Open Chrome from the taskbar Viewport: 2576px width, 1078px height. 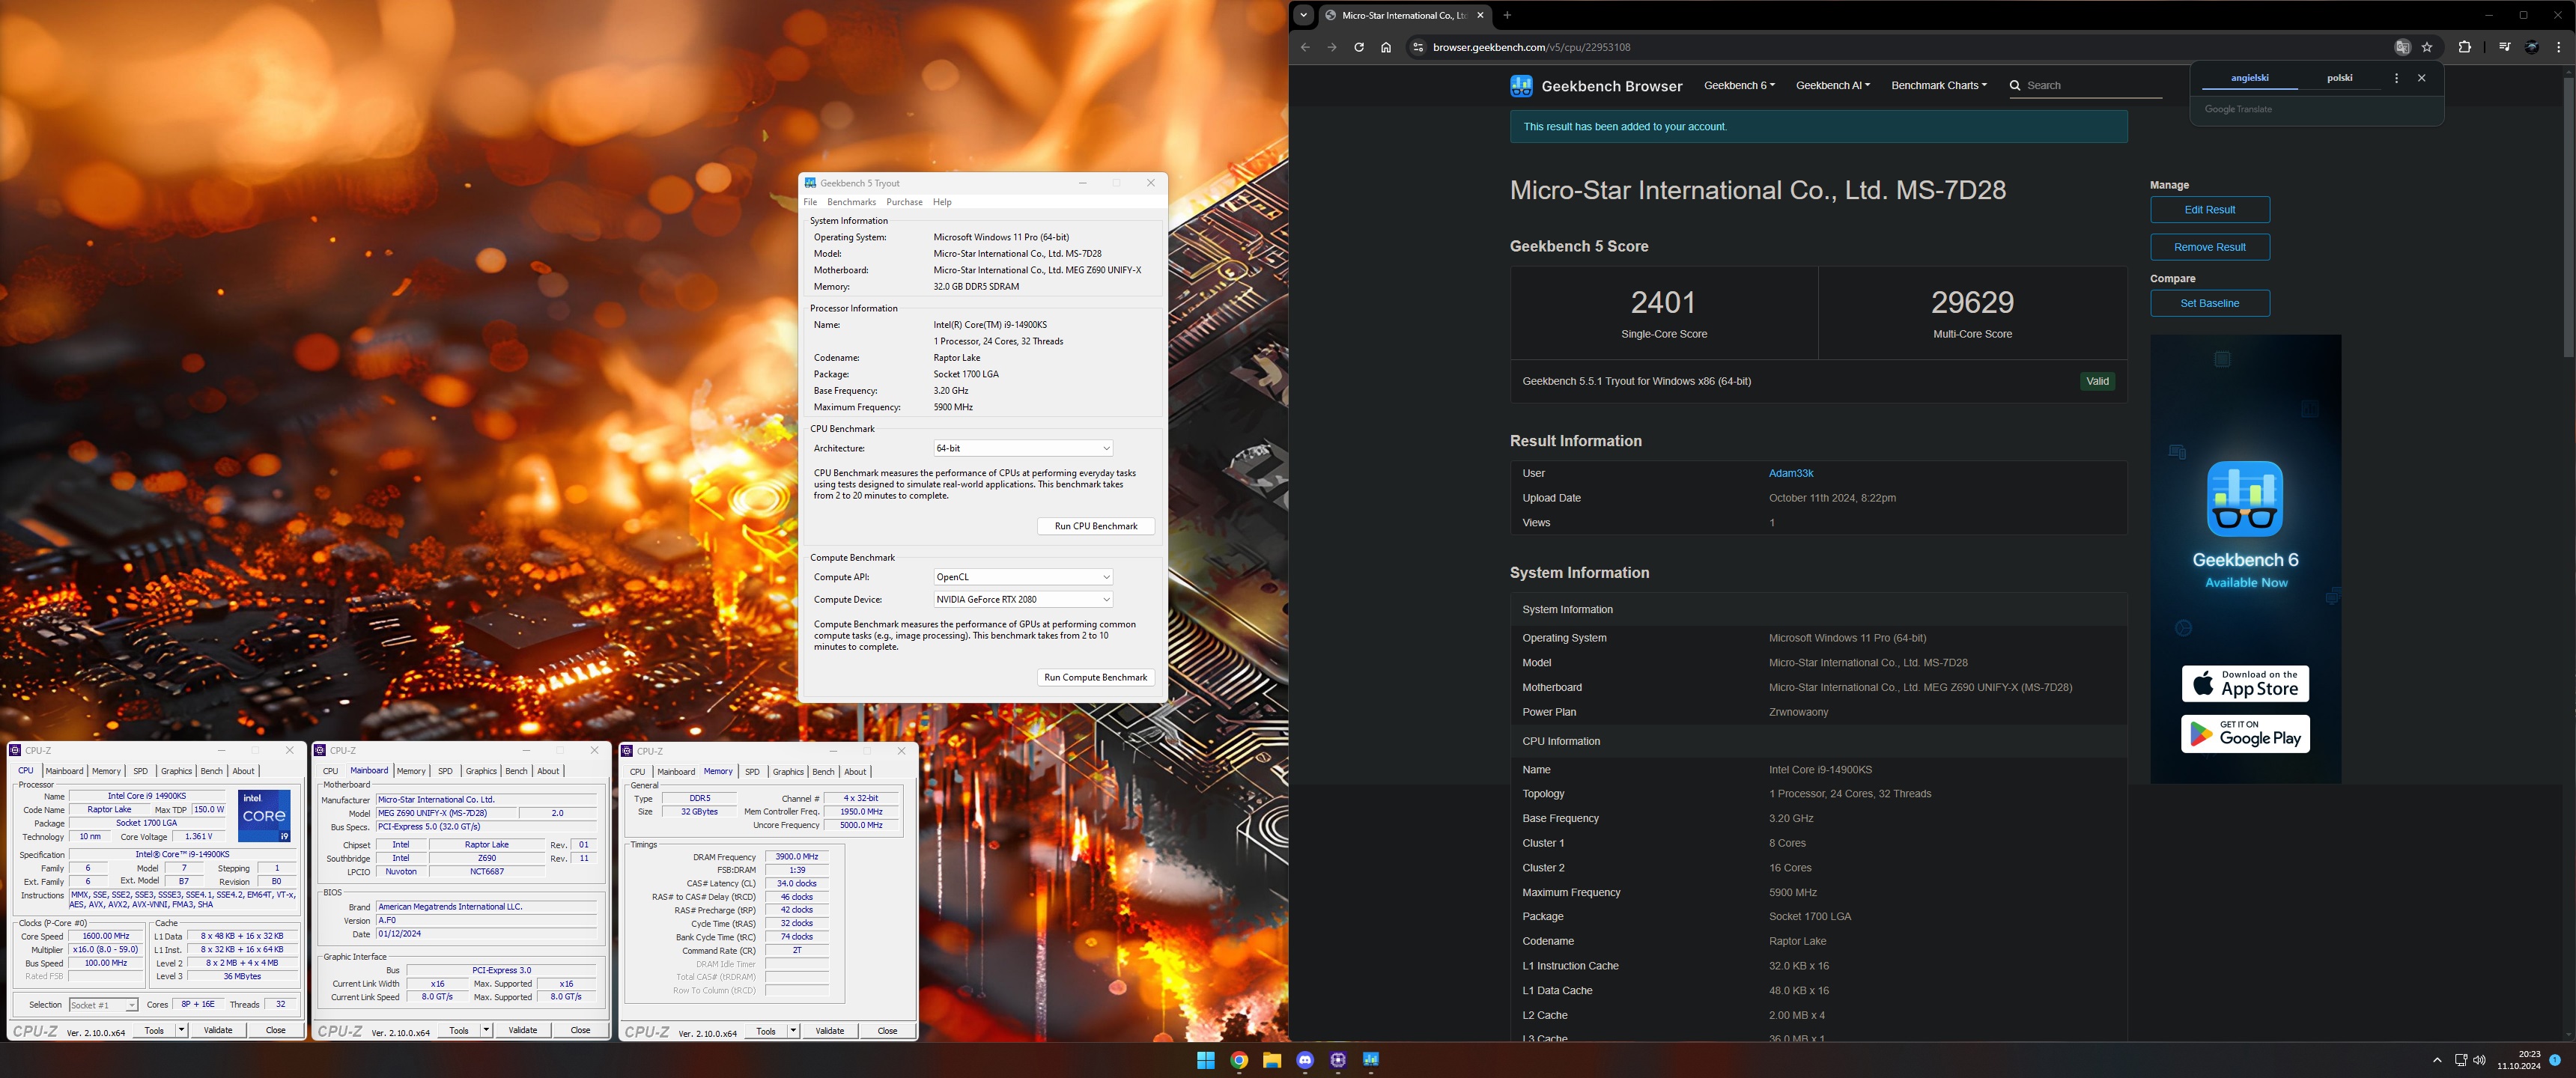pyautogui.click(x=1239, y=1060)
